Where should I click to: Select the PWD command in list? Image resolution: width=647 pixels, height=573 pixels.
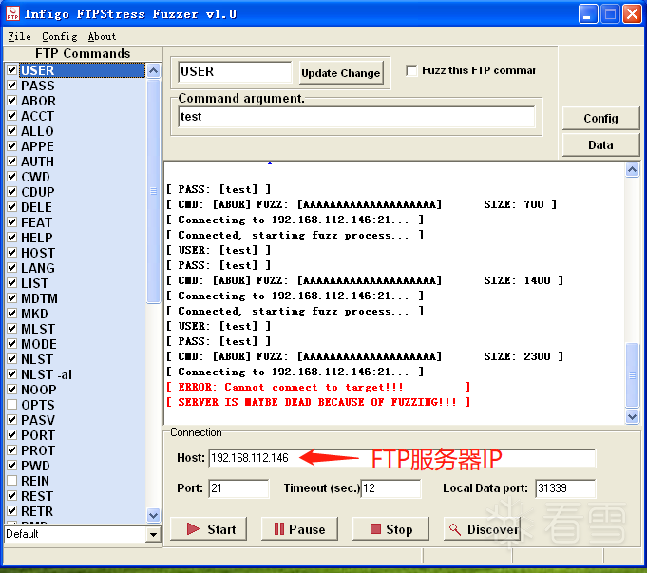click(x=35, y=466)
